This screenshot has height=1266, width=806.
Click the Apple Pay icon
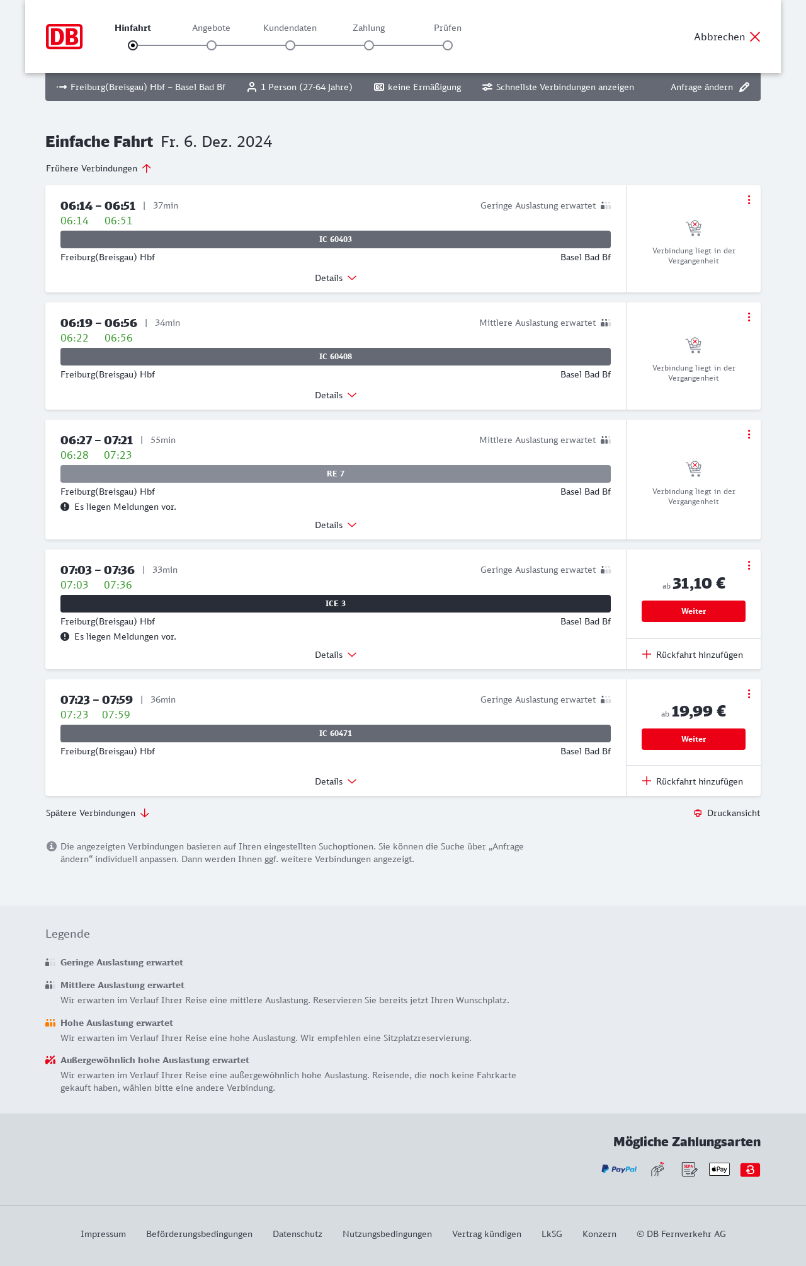pyautogui.click(x=719, y=1170)
